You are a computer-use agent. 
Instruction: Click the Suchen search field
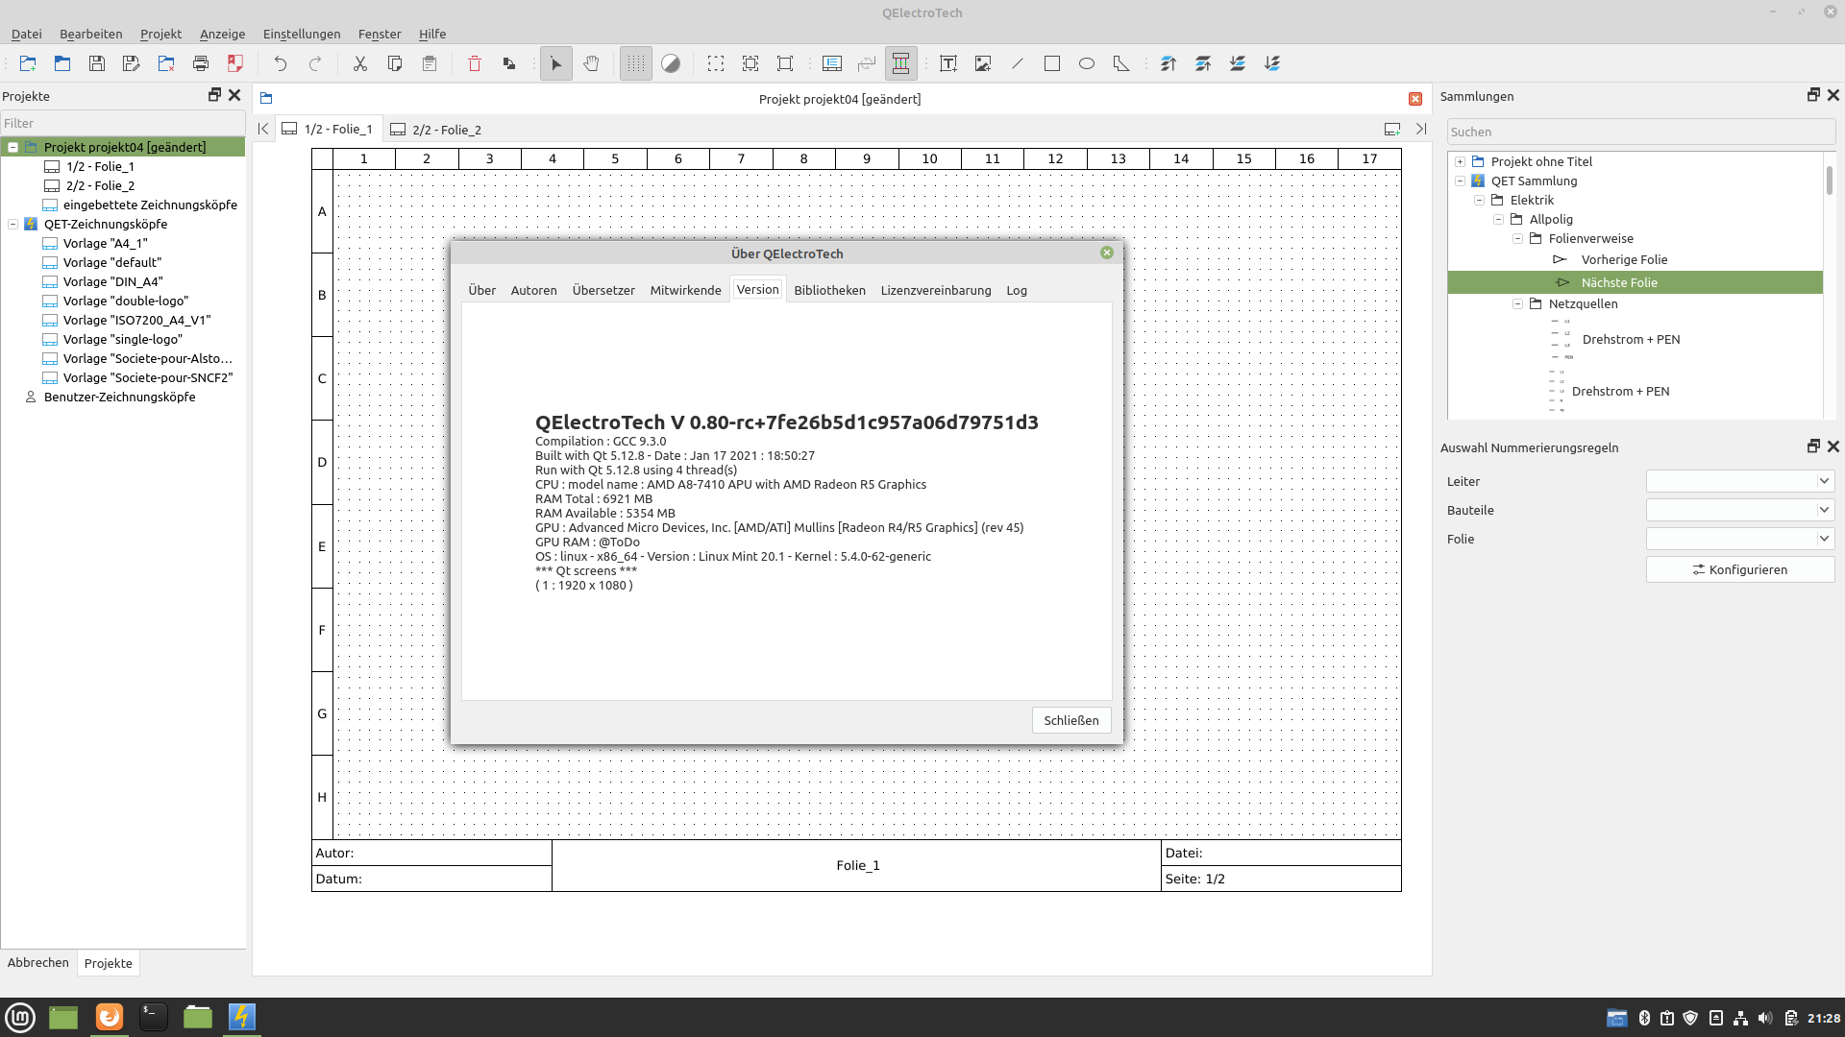click(x=1639, y=132)
